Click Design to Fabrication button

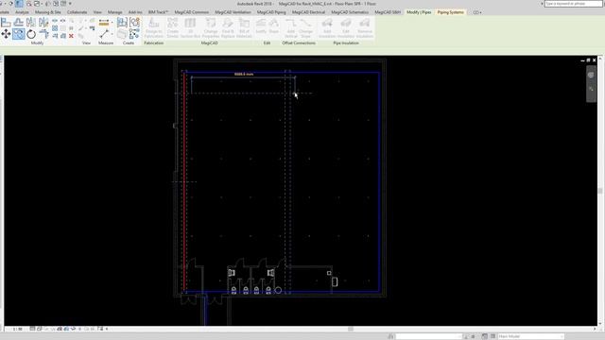[153, 27]
